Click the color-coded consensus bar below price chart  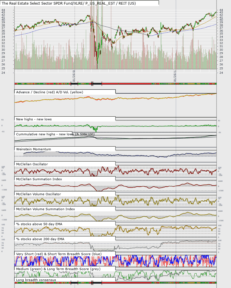click(x=115, y=84)
